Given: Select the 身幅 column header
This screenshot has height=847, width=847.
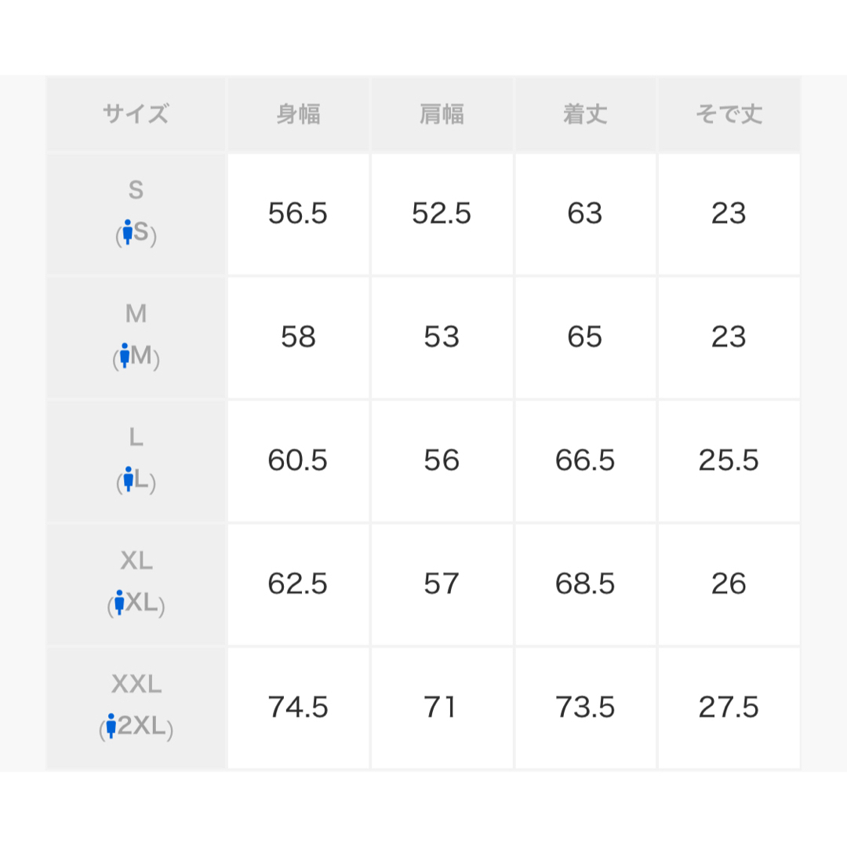Looking at the screenshot, I should [298, 114].
